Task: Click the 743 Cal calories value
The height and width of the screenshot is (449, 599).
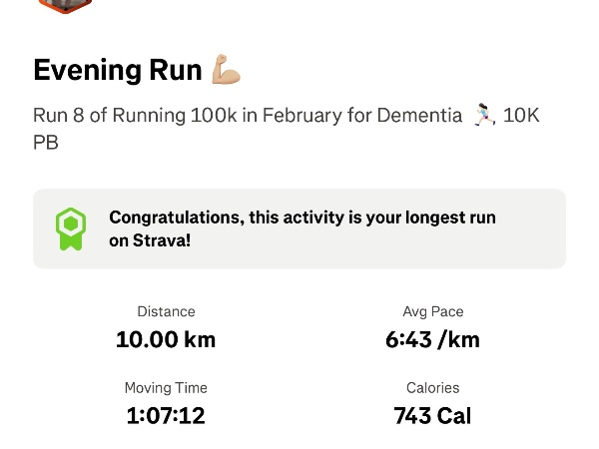Action: (433, 415)
